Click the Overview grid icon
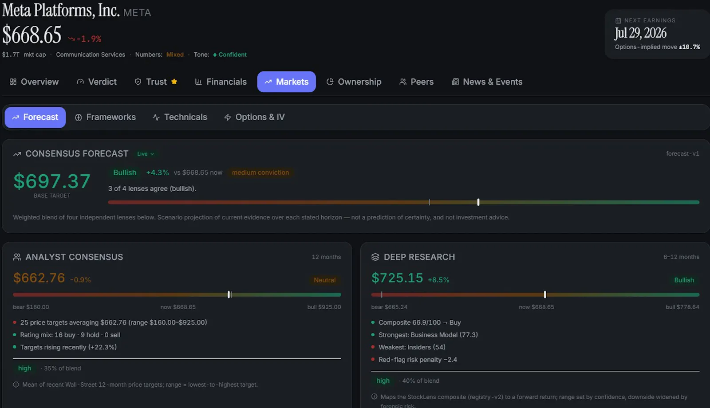This screenshot has height=408, width=710. (13, 82)
